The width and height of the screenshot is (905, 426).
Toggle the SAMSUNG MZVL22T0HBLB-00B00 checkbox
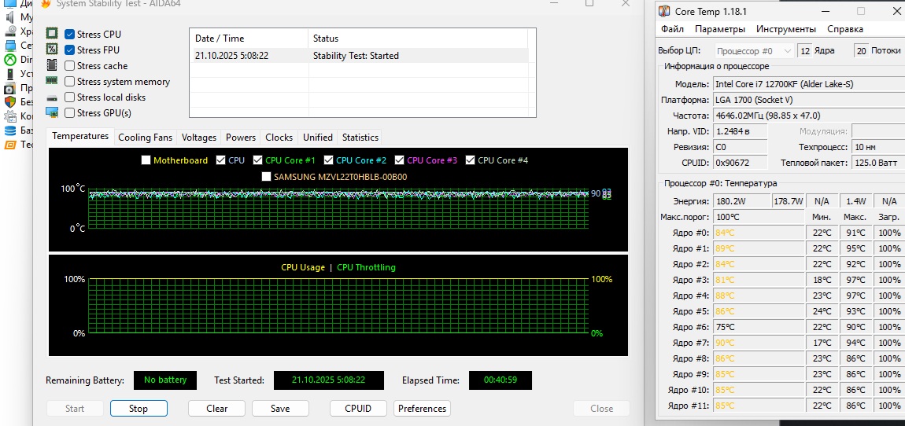tap(266, 177)
